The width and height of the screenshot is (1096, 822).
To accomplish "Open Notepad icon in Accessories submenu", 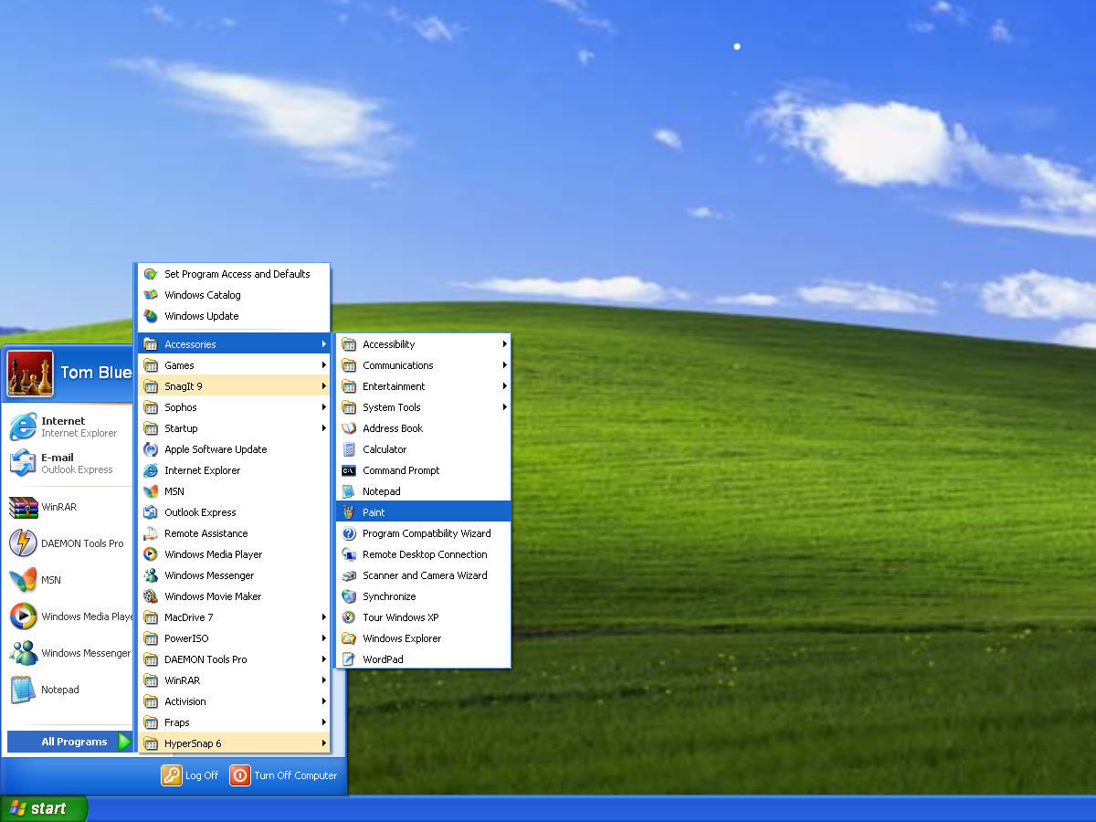I will coord(348,491).
